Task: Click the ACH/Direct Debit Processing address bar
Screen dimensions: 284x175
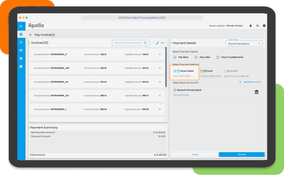Action: (x=142, y=18)
